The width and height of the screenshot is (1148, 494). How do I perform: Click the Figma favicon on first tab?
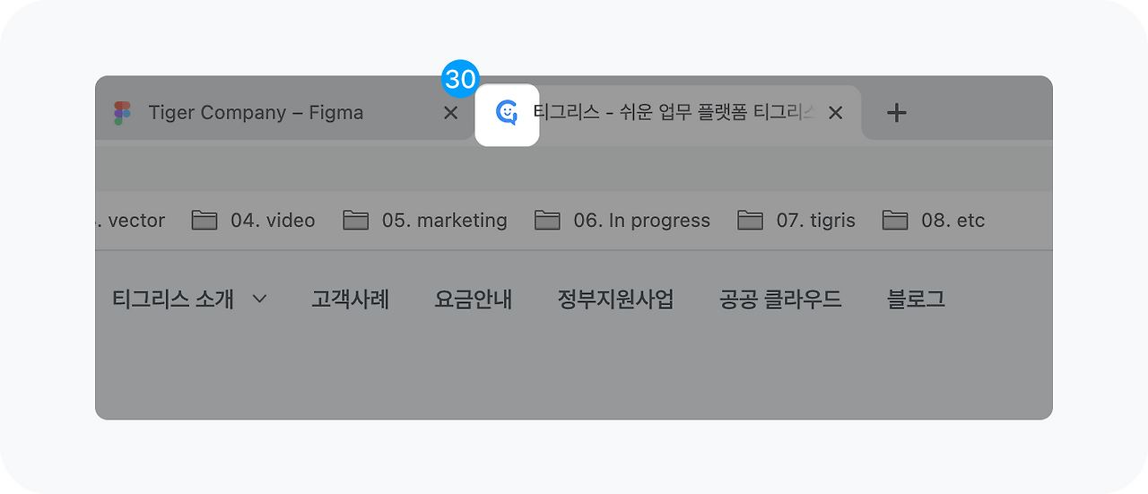(122, 113)
